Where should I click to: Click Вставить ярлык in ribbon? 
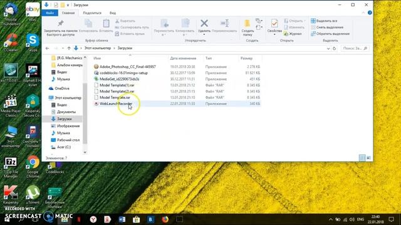click(130, 34)
